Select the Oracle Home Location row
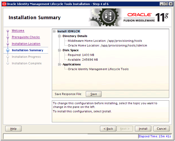The height and width of the screenshot is (141, 175). pos(108,46)
